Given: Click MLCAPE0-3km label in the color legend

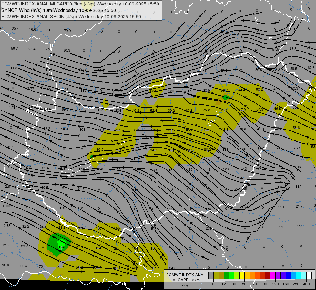Looking at the screenshot, I should pyautogui.click(x=186, y=280).
